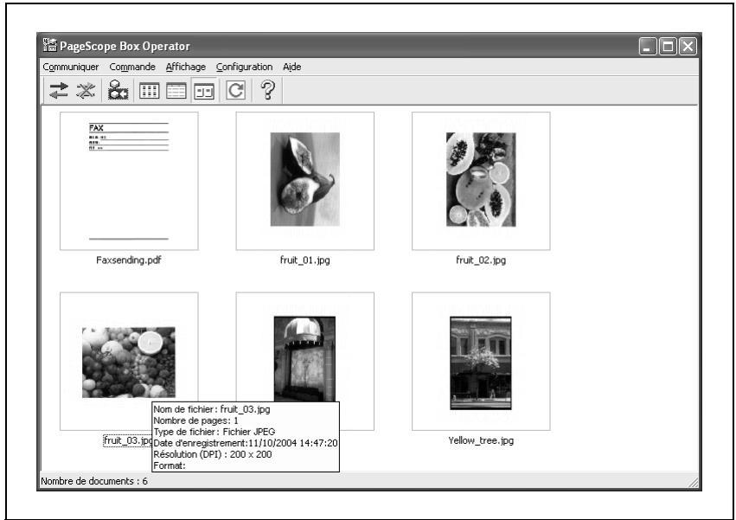
Task: Click the Faxsending.pdf file name
Action: tap(129, 260)
